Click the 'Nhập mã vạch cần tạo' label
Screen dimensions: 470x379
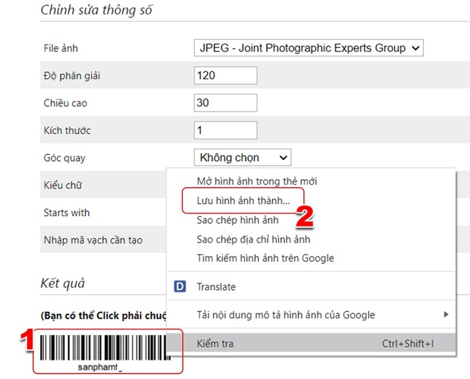93,240
